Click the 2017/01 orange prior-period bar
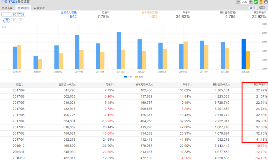268x160 pixels. tap(81, 60)
